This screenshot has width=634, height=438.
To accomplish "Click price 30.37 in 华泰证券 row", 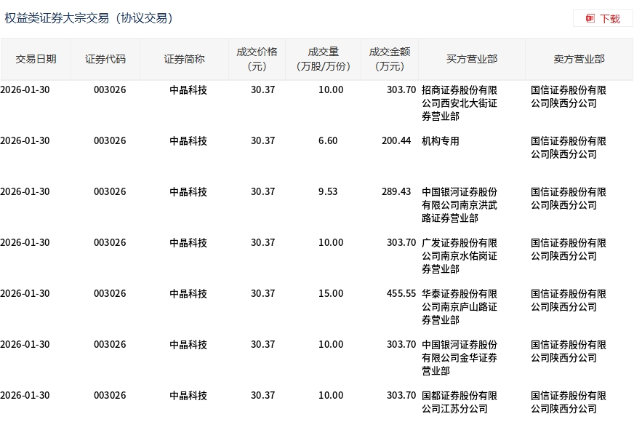I will click(x=262, y=293).
